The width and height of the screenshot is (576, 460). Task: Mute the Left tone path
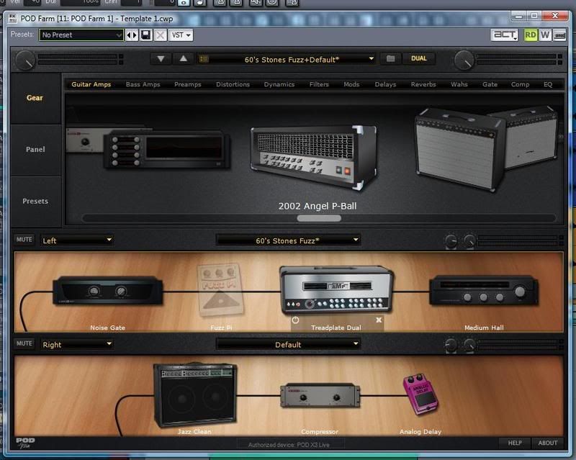tap(24, 240)
